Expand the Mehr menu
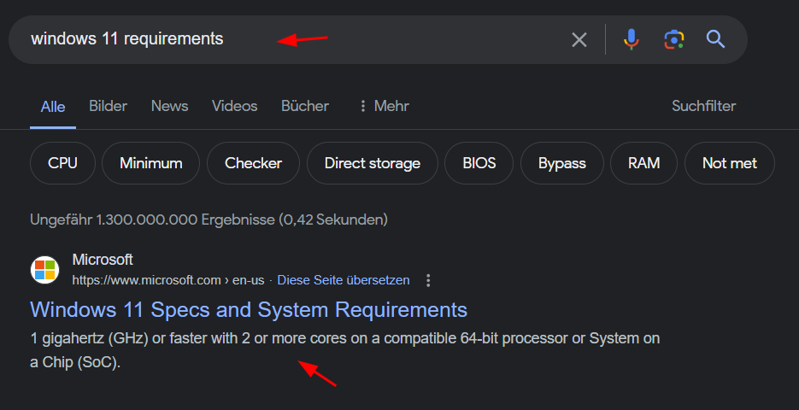 (x=385, y=106)
